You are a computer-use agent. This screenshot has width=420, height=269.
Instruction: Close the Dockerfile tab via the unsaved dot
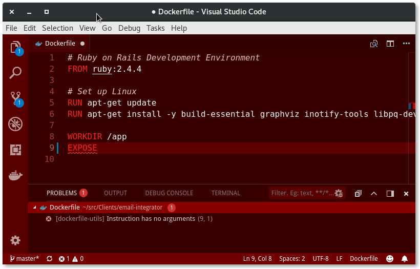(82, 44)
